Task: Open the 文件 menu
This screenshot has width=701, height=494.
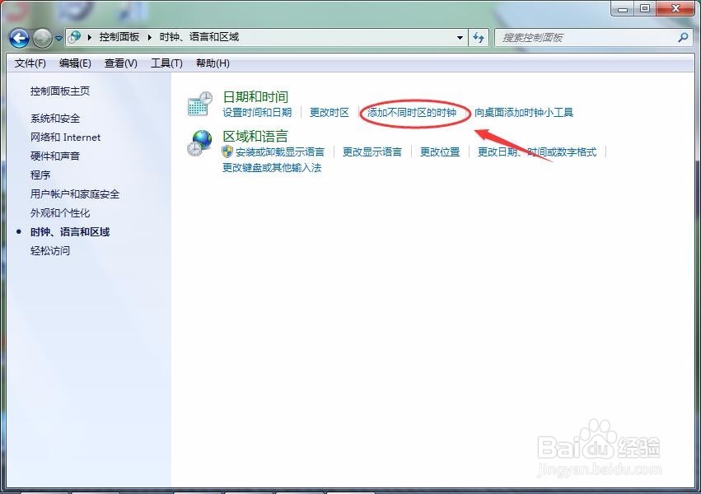Action: click(30, 63)
